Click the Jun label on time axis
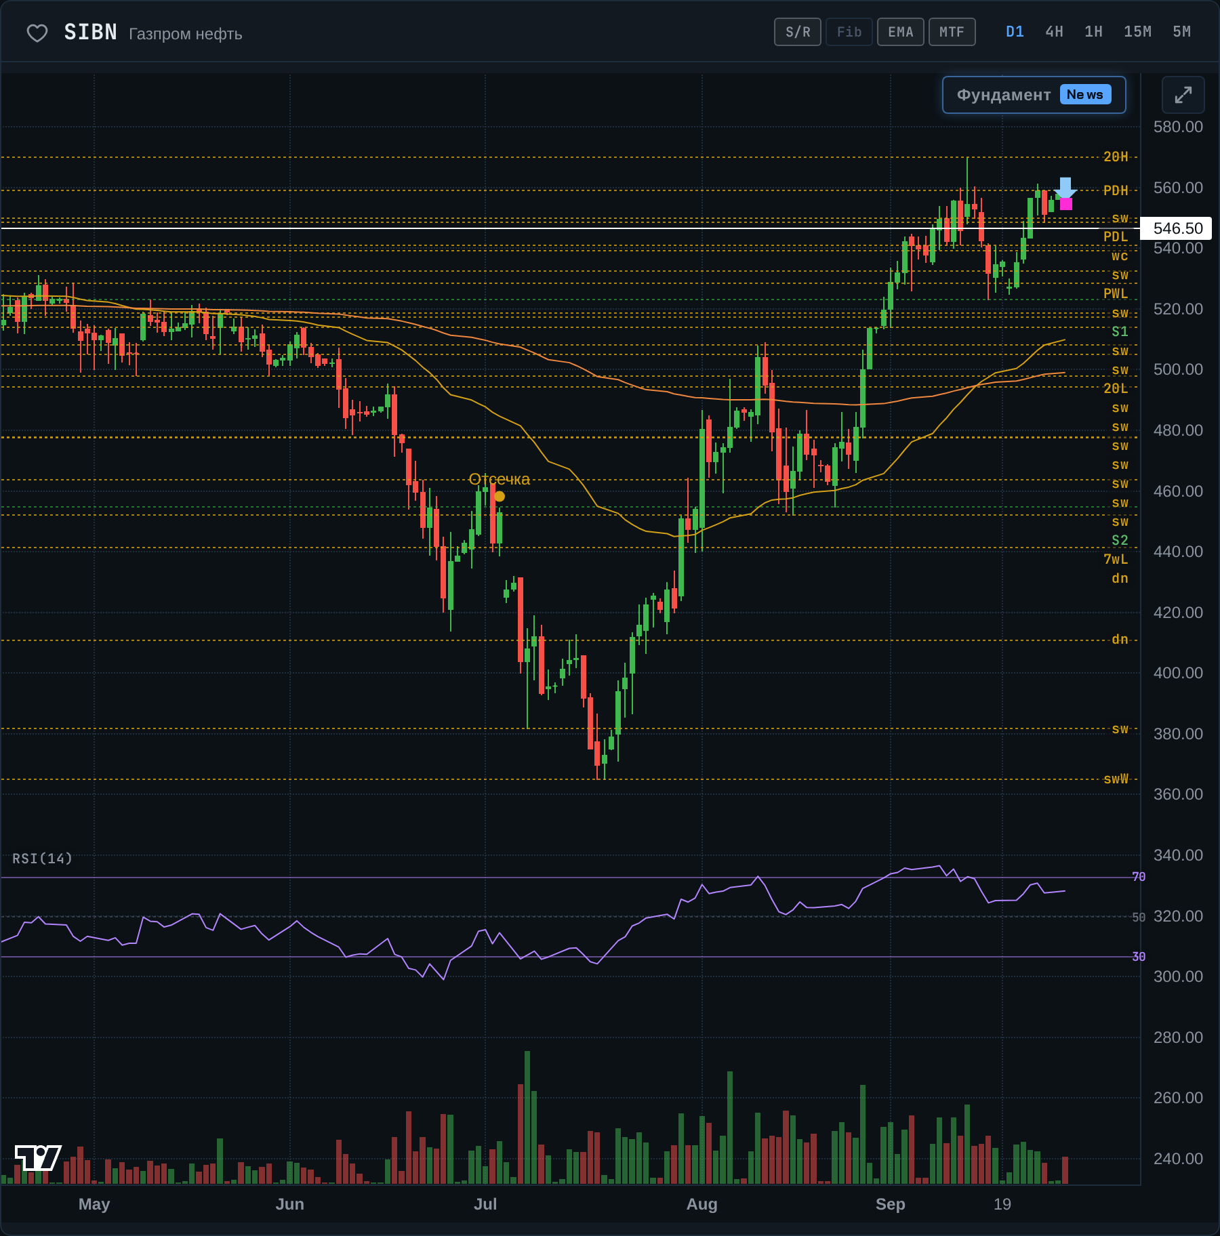 click(x=290, y=1204)
